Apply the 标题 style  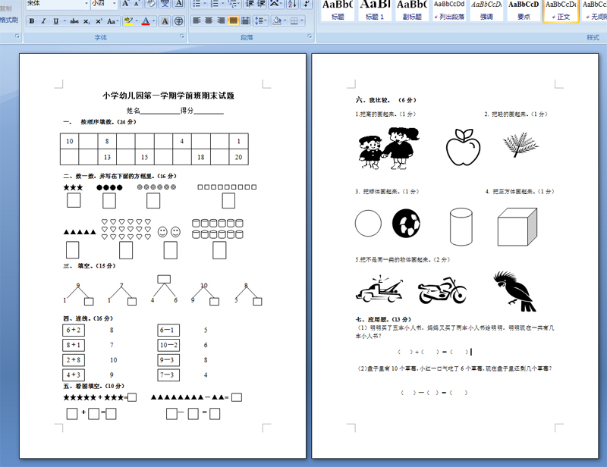point(338,11)
